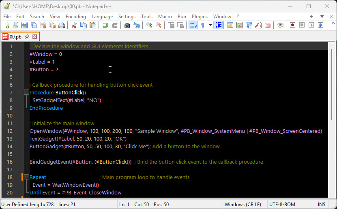Open the Edit menu
Image resolution: width=337 pixels, height=209 pixels.
pos(20,17)
